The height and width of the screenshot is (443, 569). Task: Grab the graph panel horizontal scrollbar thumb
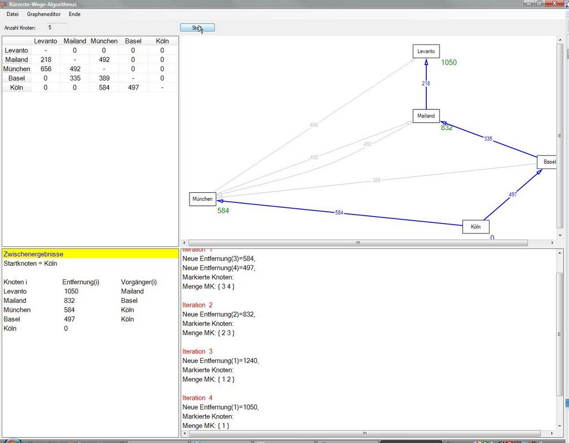coord(358,243)
